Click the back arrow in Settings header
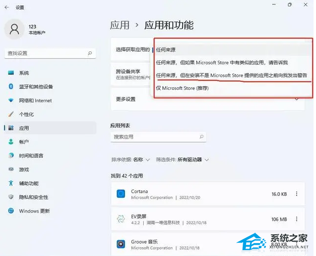Viewport: 316px width, 256px height. 7,7
